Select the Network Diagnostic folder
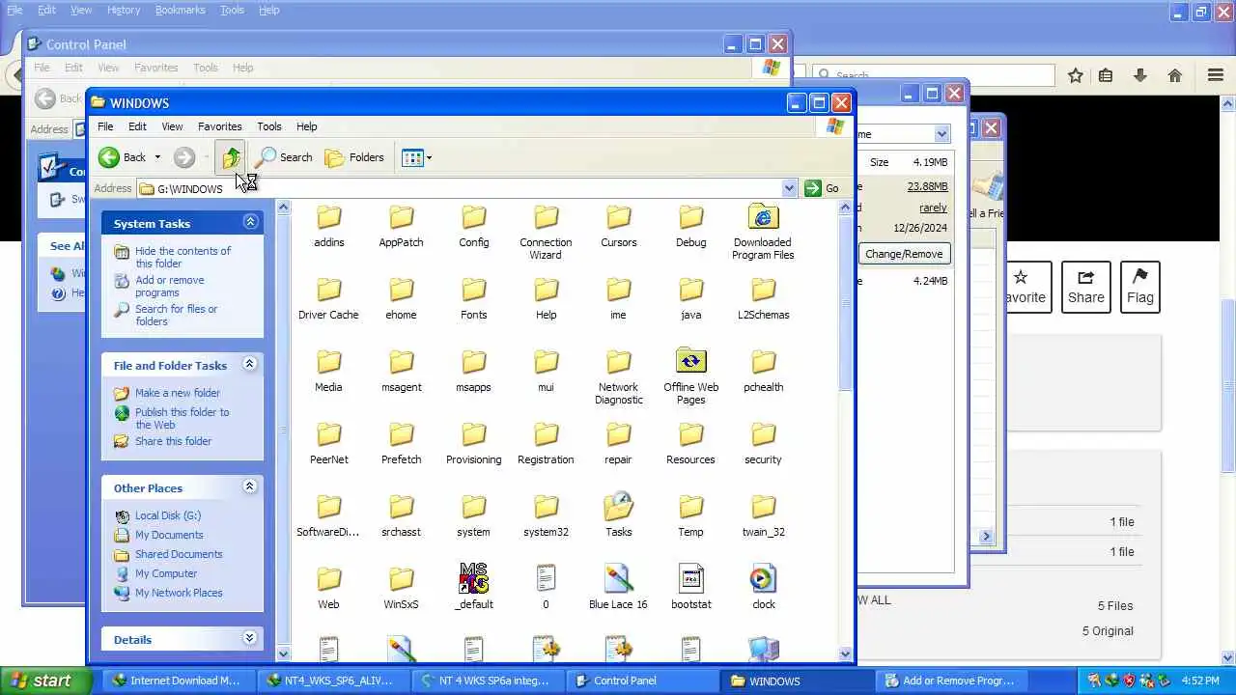This screenshot has height=695, width=1236. pyautogui.click(x=619, y=377)
